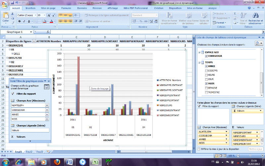Open Firefox from the Windows taskbar
The width and height of the screenshot is (265, 166).
tap(56, 162)
